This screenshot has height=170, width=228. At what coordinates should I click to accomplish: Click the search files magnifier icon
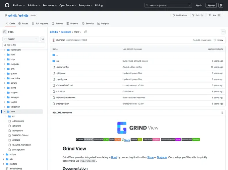(43, 39)
